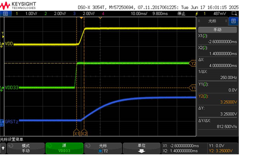Click the ΔY/ΔX value 812.500V/s
Viewport: 258px width, 162px height.
227,127
